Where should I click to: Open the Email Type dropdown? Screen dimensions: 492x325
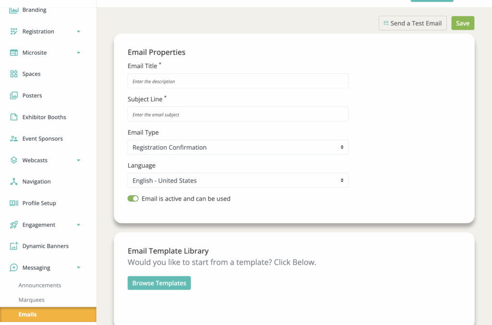coord(238,147)
